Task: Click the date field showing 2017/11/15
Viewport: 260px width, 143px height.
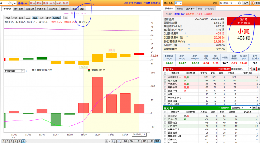Action: [227, 3]
